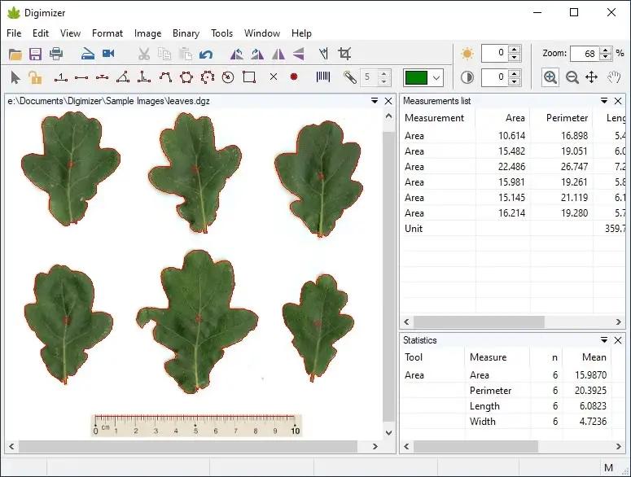Open the Binary menu

pyautogui.click(x=186, y=33)
